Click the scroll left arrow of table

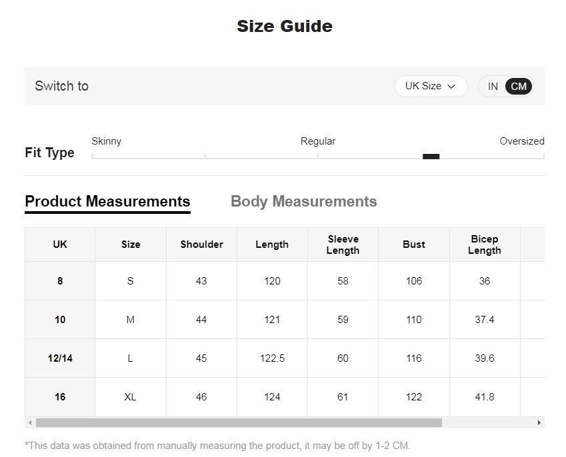click(29, 423)
